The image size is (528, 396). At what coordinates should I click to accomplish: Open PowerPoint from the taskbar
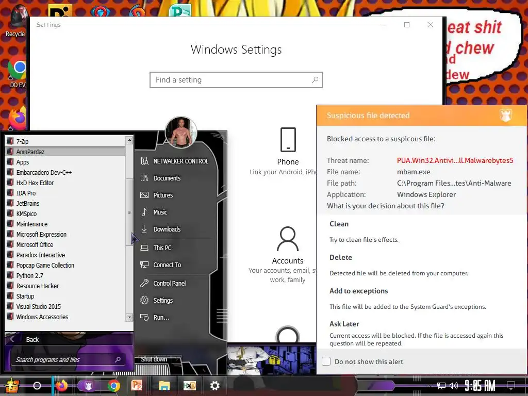coord(137,385)
